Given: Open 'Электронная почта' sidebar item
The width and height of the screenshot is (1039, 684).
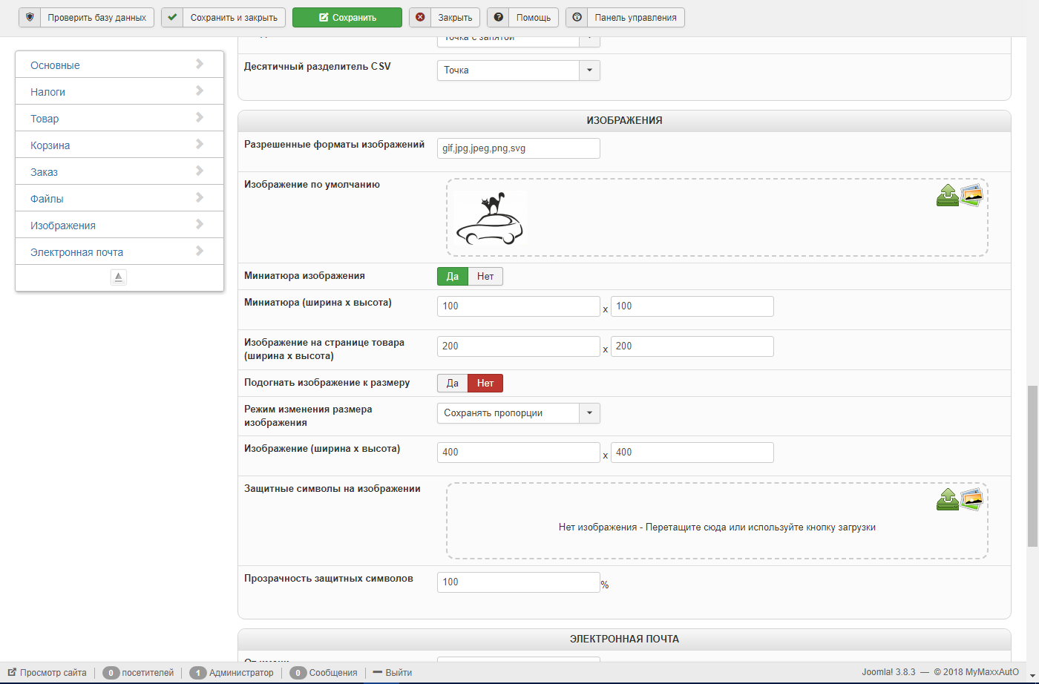Looking at the screenshot, I should (119, 252).
